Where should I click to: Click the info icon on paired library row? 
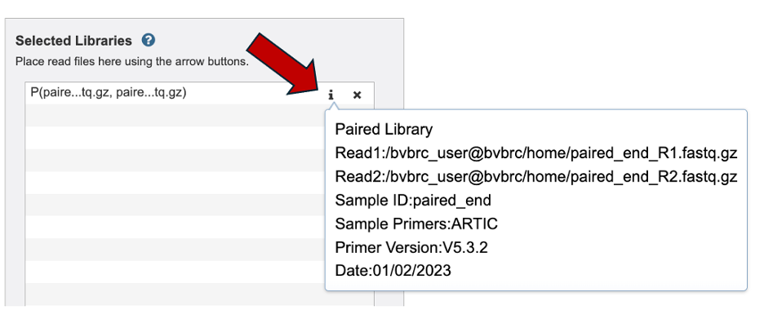click(x=331, y=95)
